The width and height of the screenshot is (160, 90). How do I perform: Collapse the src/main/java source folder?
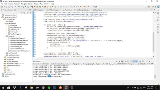tap(3, 19)
